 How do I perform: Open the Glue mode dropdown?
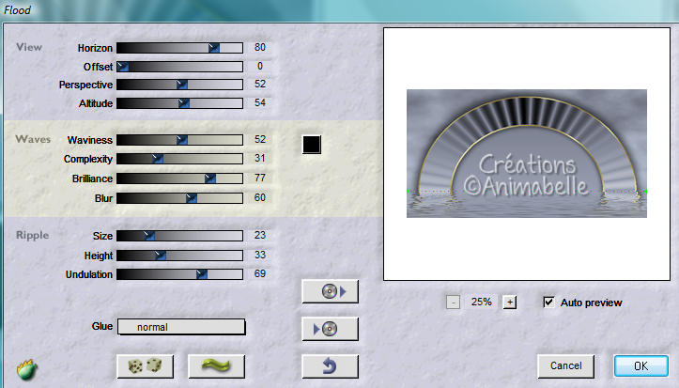click(x=181, y=327)
